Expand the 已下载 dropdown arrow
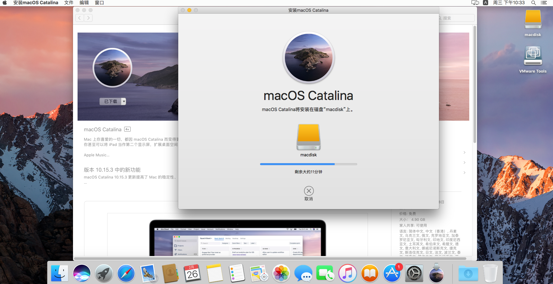The image size is (553, 284). (x=124, y=102)
